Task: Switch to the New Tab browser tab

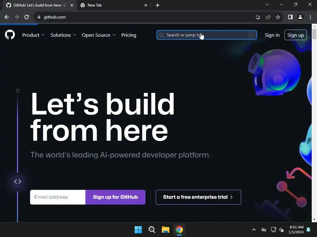Action: coord(113,5)
